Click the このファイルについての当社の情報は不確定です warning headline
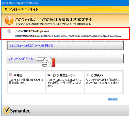Image resolution: width=130 pixels, height=116 pixels. [55, 20]
